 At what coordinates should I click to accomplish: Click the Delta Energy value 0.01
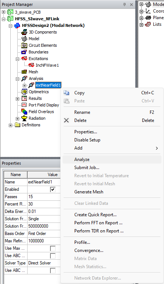click(44, 211)
